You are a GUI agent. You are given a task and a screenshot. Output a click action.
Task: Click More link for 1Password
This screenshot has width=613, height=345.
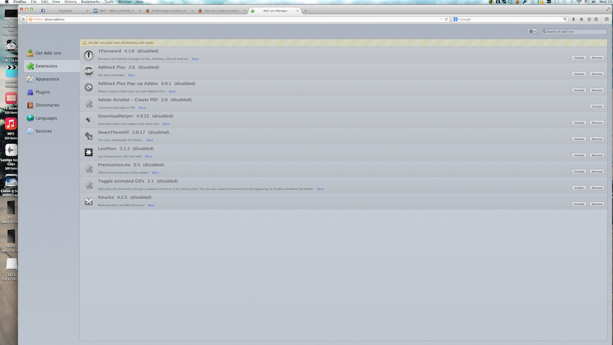pyautogui.click(x=196, y=59)
